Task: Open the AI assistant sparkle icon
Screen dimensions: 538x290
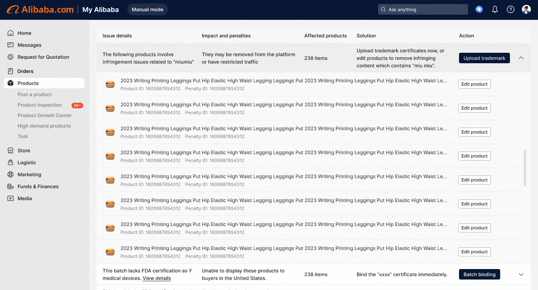Action: [479, 9]
